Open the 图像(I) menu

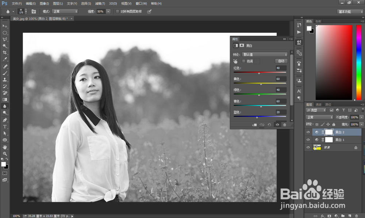click(x=44, y=4)
